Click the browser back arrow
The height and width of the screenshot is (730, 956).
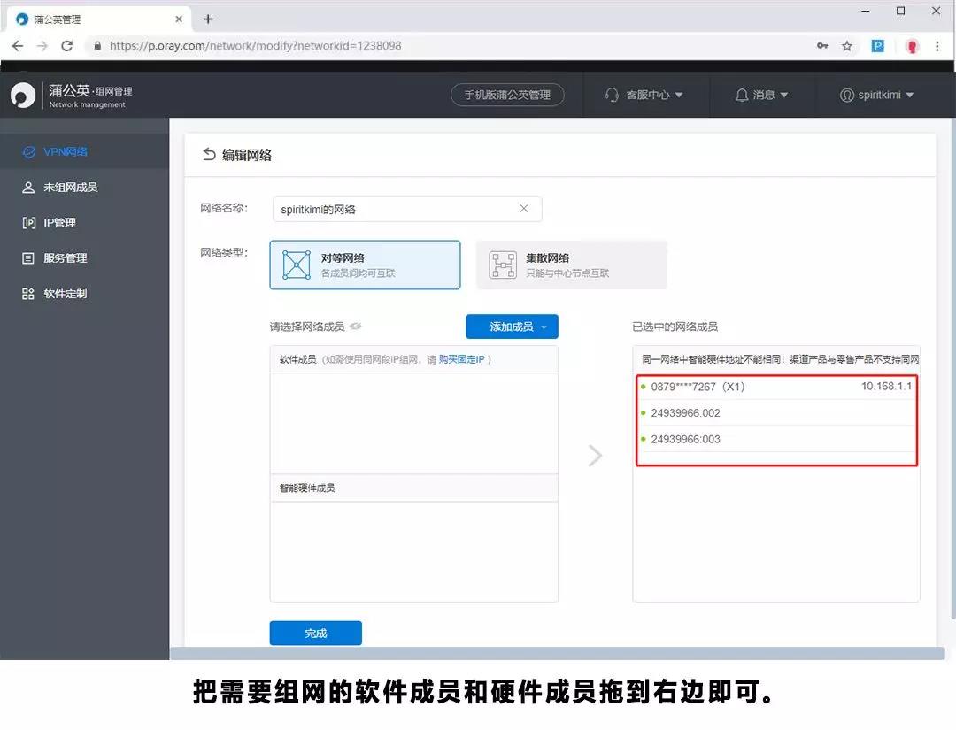coord(18,46)
